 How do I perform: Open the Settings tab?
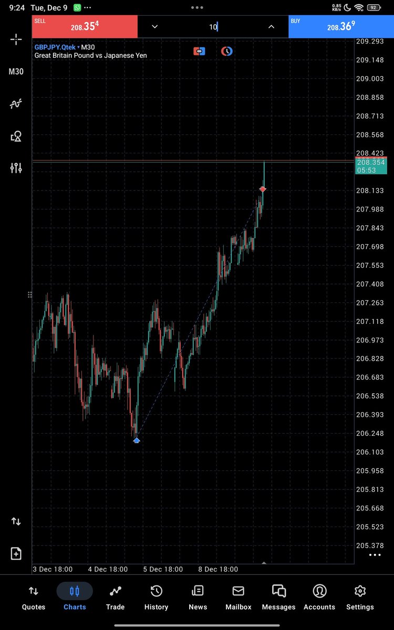(x=360, y=597)
